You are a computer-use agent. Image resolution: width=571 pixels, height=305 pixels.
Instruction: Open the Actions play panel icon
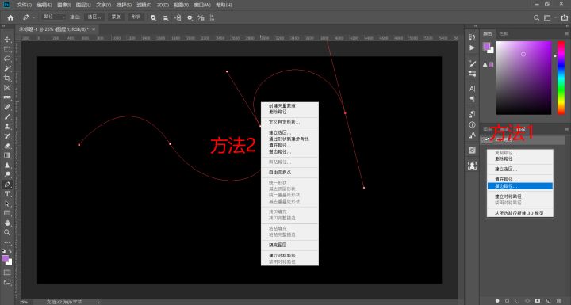(473, 48)
